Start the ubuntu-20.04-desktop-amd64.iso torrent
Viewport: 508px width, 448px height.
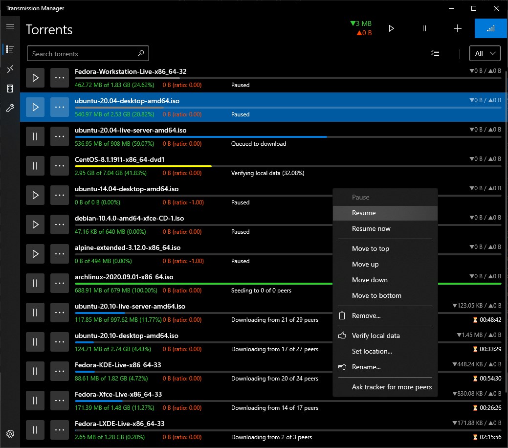tap(35, 107)
